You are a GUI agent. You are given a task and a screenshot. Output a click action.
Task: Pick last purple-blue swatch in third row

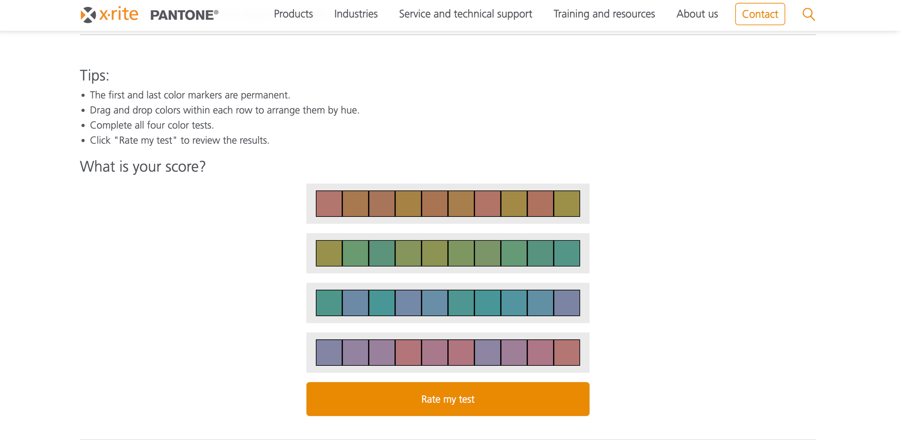pos(567,303)
